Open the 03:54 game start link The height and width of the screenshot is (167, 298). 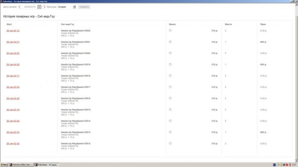(13, 87)
